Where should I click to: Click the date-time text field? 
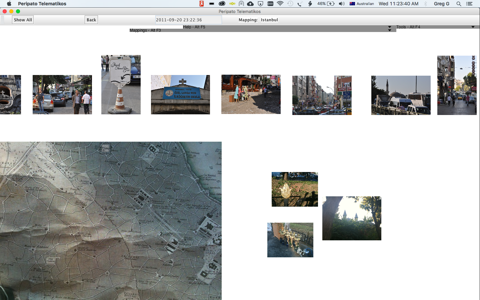(188, 20)
